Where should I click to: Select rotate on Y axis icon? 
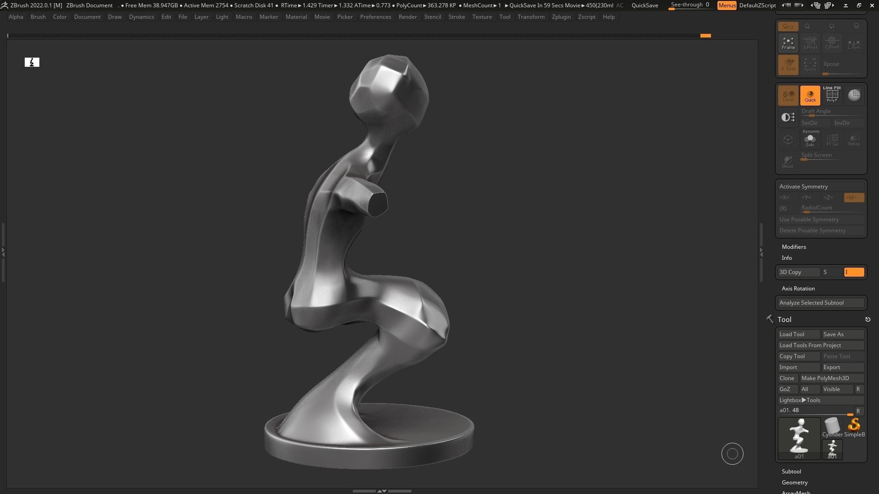point(832,27)
